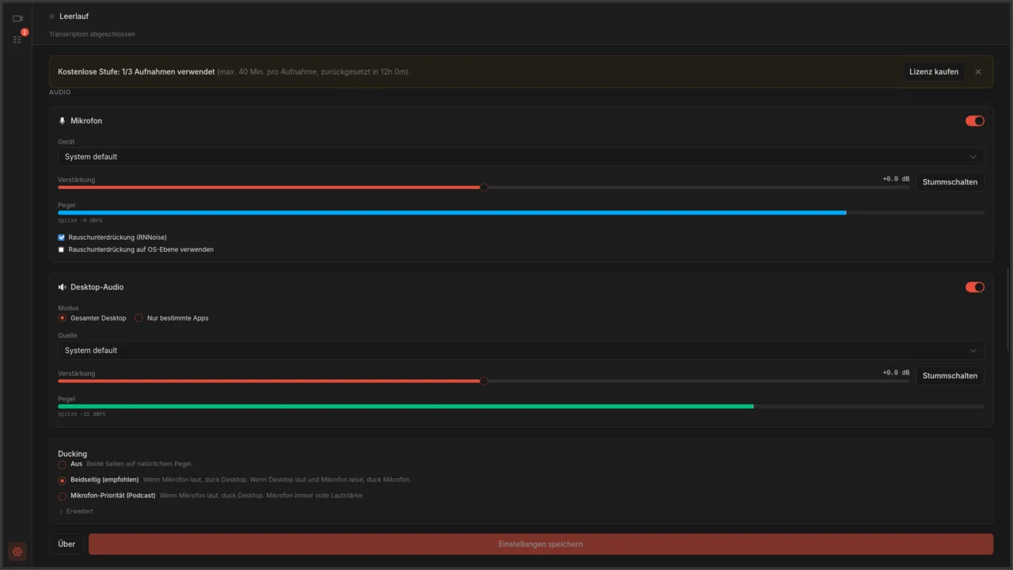Click the blue microphone Pegel meter

pyautogui.click(x=521, y=213)
